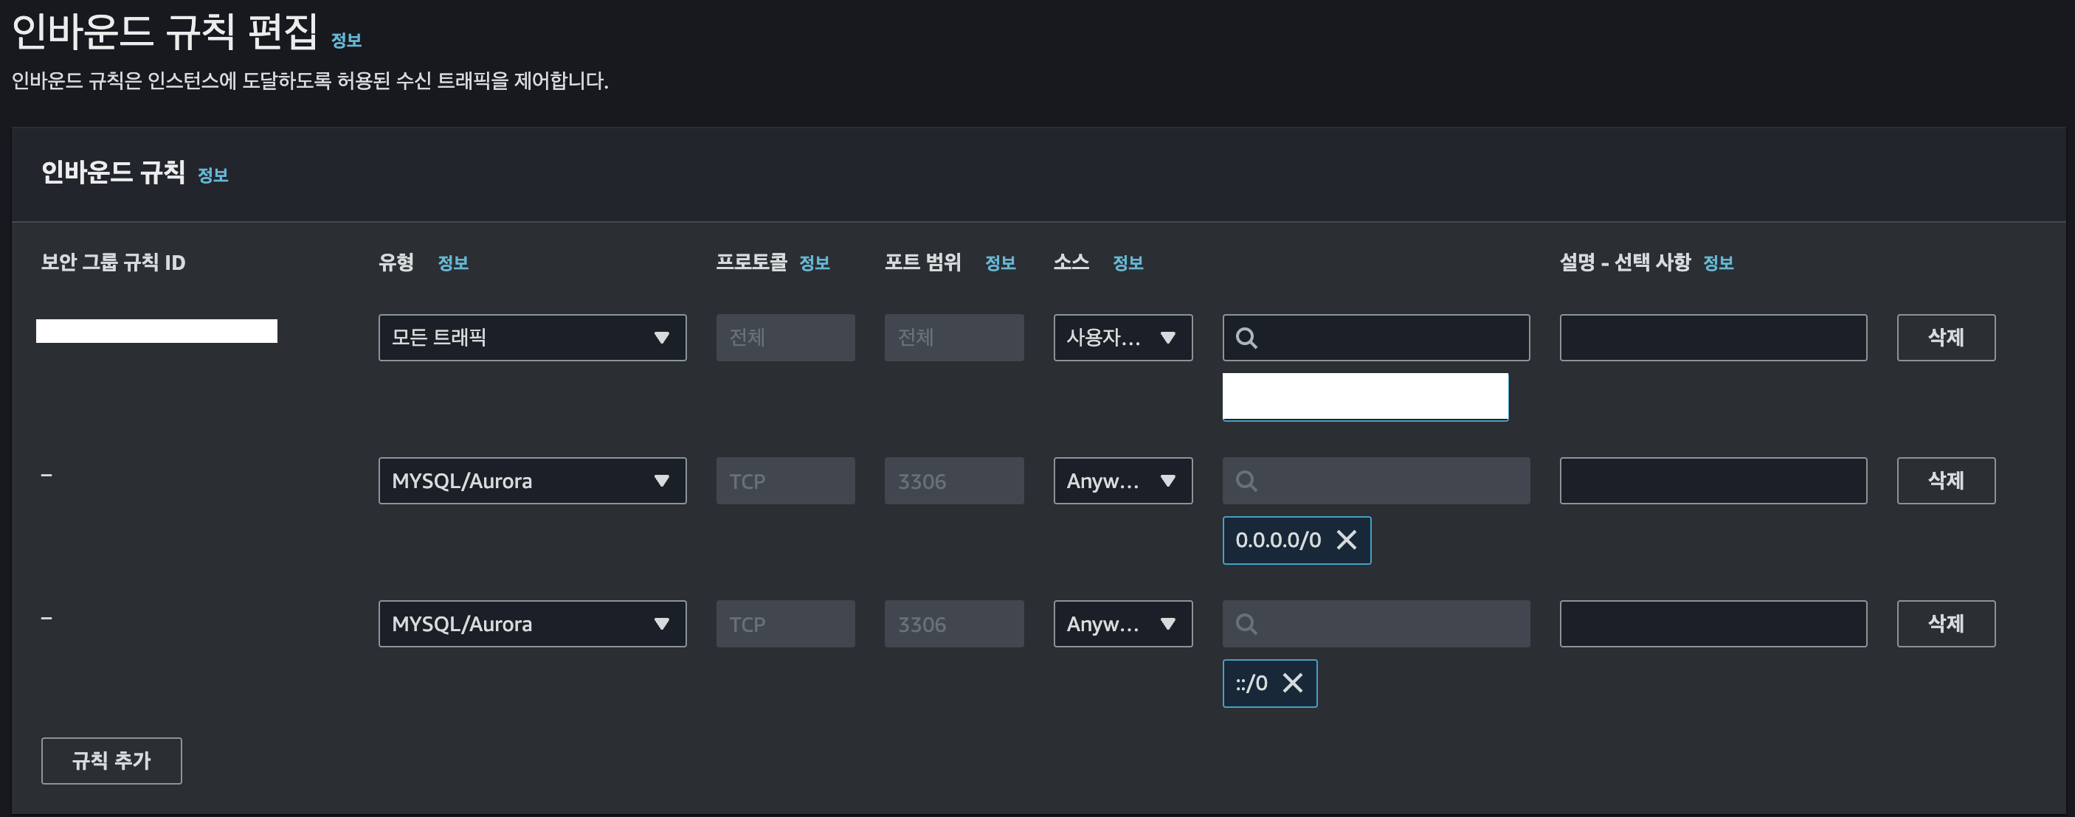The height and width of the screenshot is (817, 2075).
Task: Open 정보 link next to 프로토콜 column
Action: (815, 263)
